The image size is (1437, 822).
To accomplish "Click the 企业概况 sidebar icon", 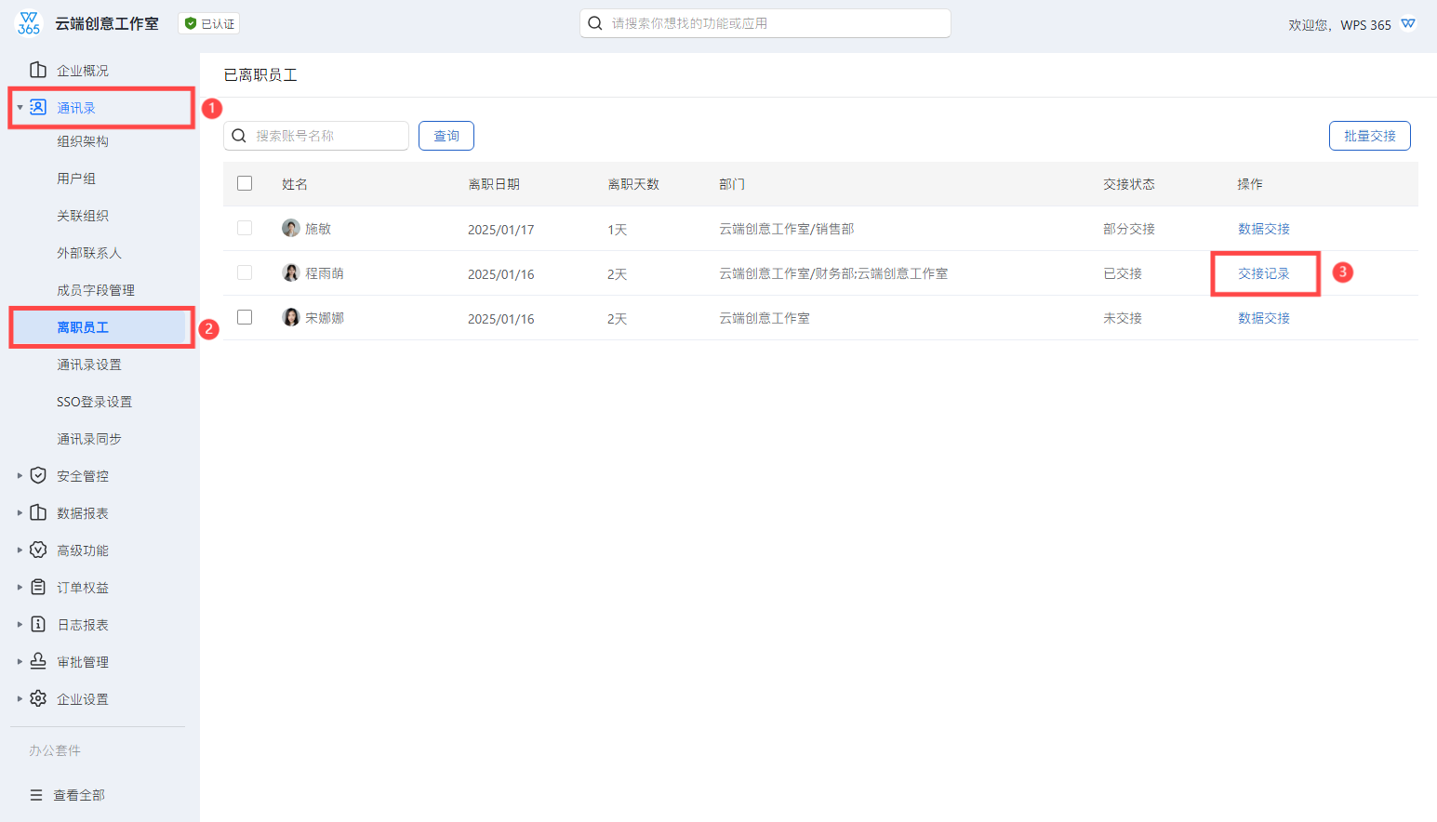I will (38, 70).
